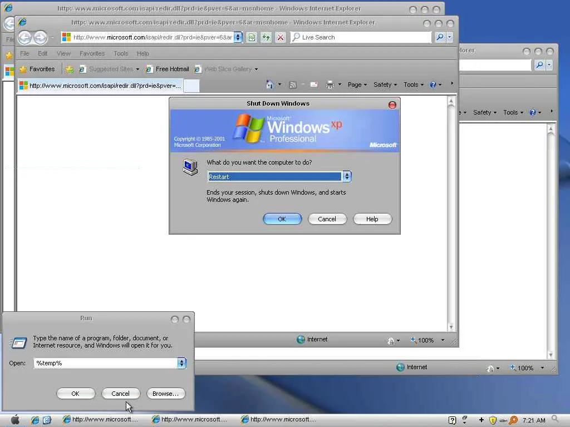
Task: Cancel the Run dialog
Action: coord(120,394)
